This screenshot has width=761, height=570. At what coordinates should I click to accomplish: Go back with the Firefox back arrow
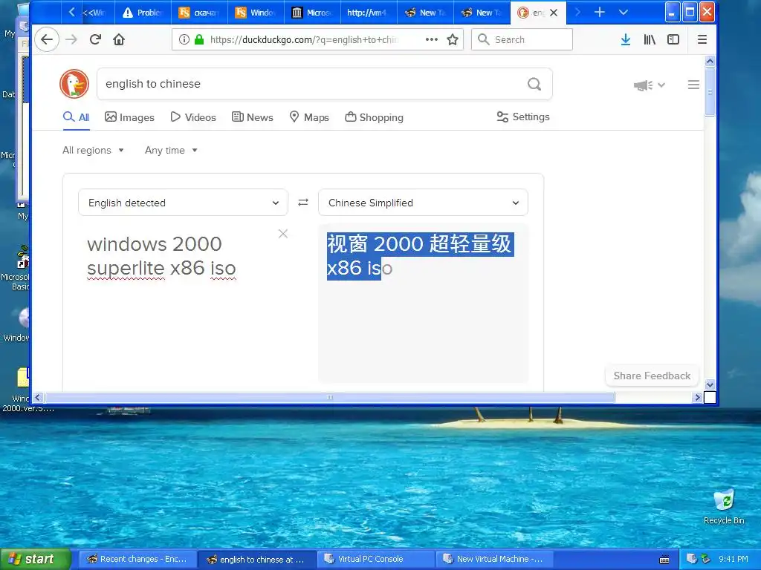coord(47,40)
